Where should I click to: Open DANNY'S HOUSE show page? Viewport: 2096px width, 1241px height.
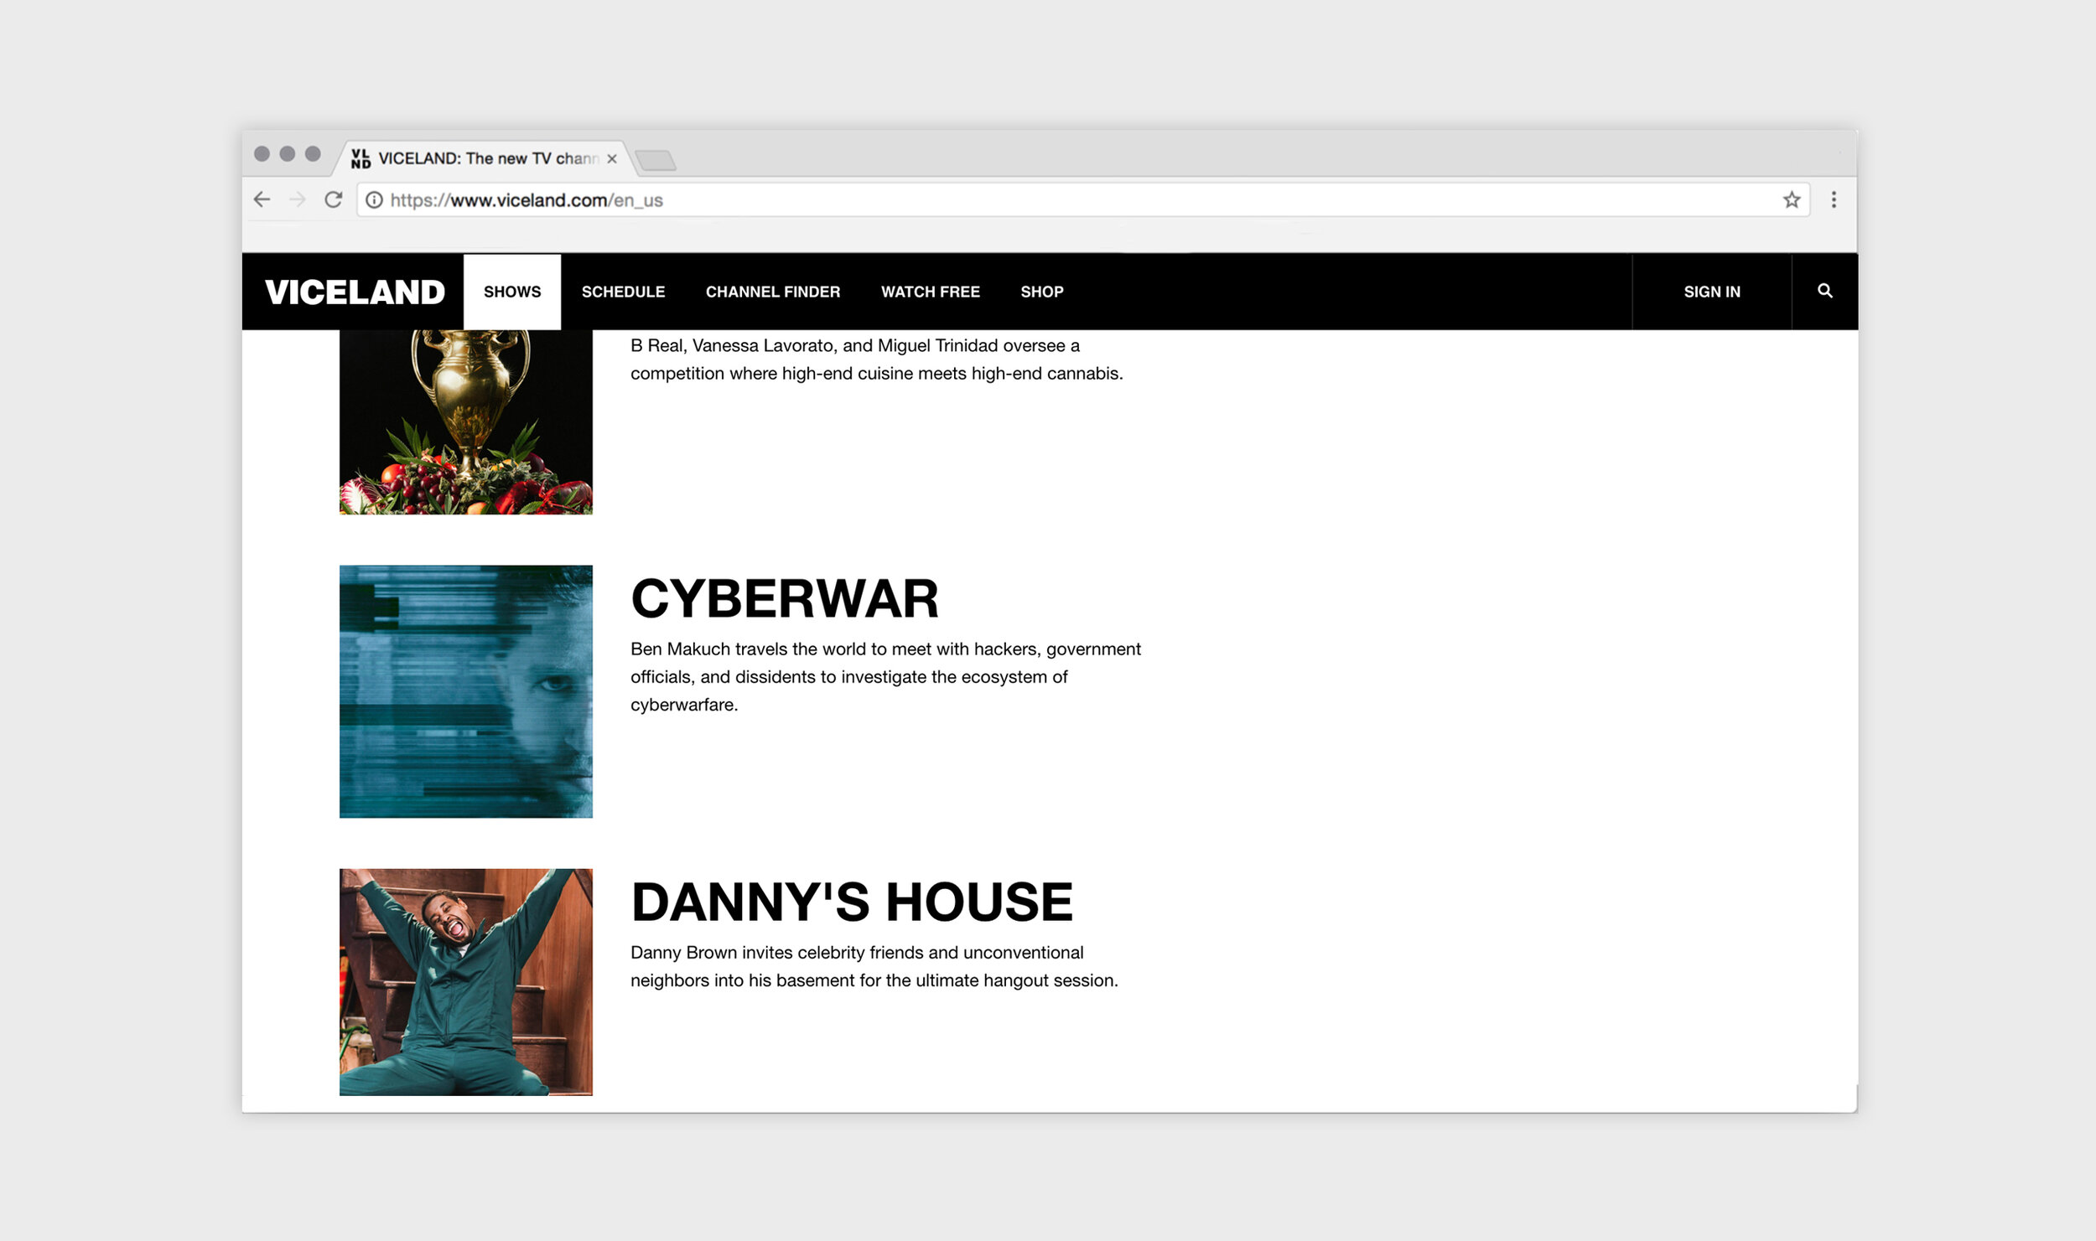pyautogui.click(x=850, y=901)
